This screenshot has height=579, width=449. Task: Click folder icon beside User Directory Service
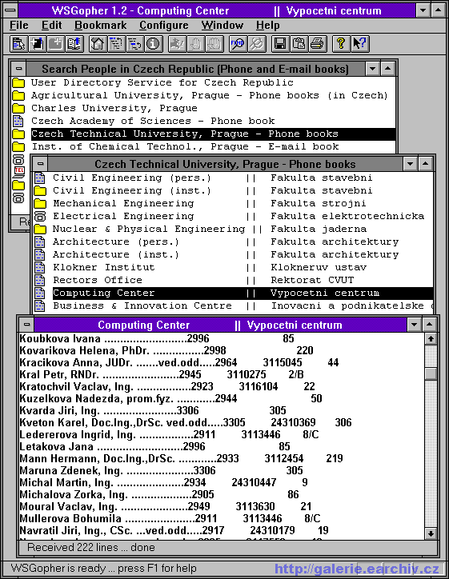pyautogui.click(x=18, y=82)
